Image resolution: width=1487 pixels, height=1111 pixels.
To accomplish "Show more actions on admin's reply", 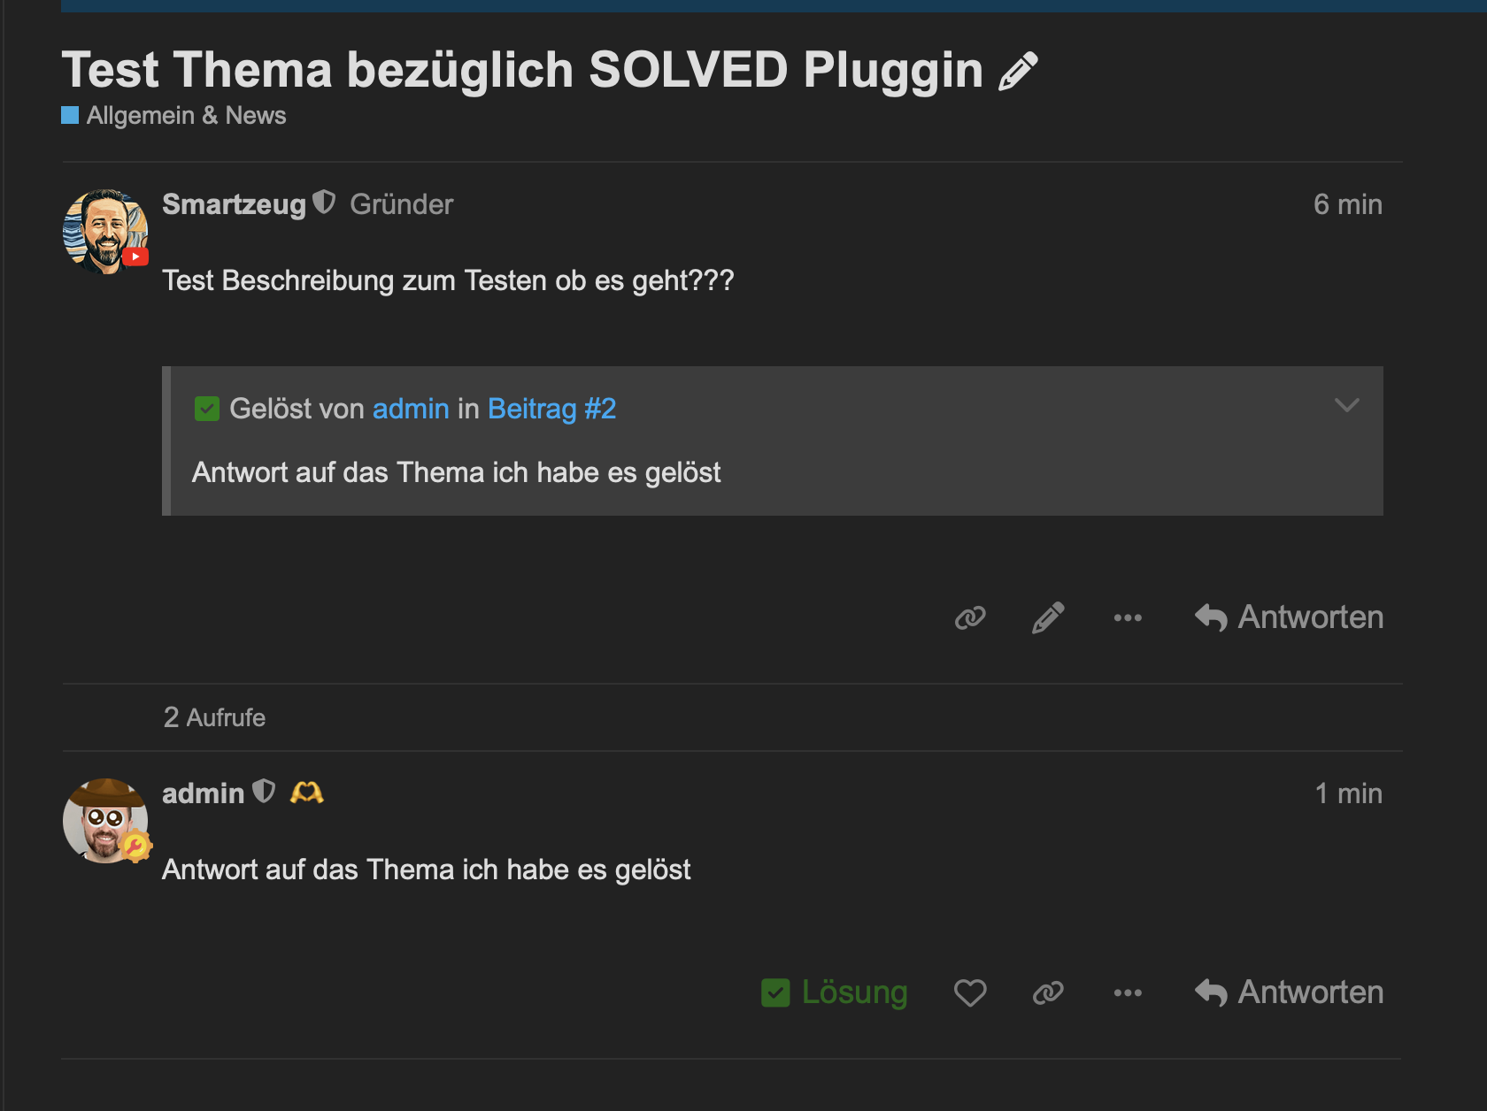I will pyautogui.click(x=1128, y=992).
